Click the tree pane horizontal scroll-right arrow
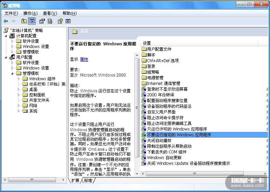Screen dimensions: 270x192 click(x=63, y=180)
